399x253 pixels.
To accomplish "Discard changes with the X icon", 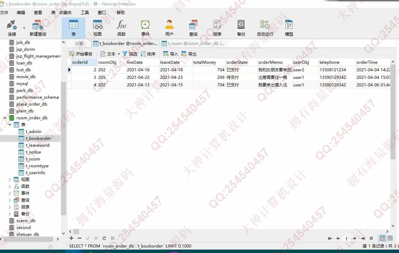I will [x=96, y=238].
